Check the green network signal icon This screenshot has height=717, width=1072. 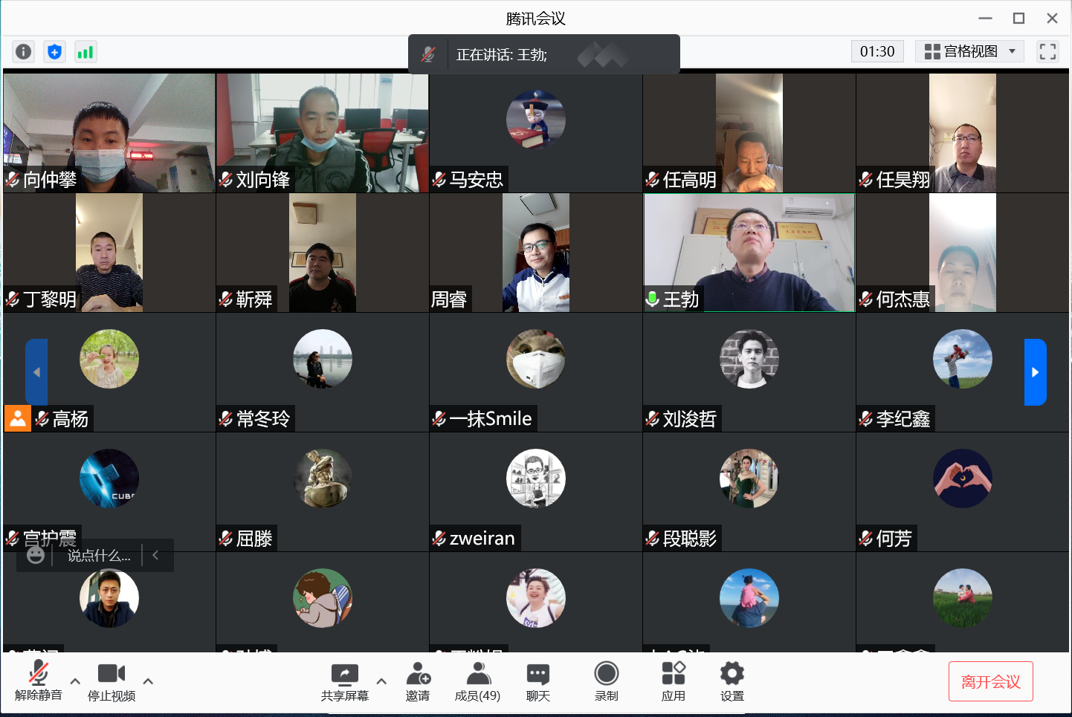coord(85,51)
